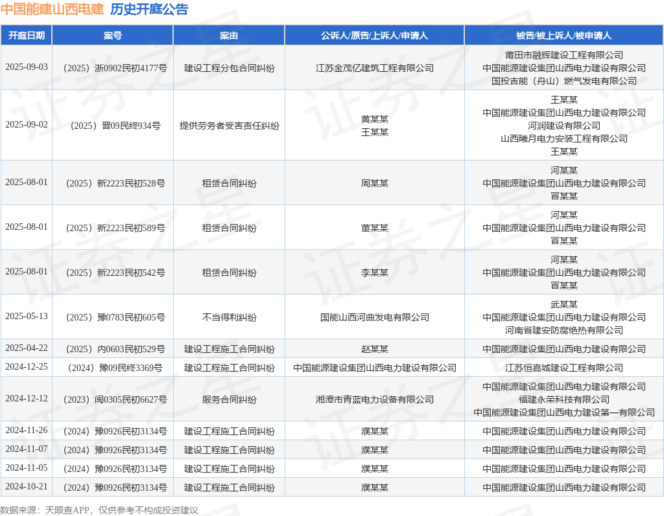Click plaintiff name 赵某某
Viewport: 664px width, 516px height.
coord(375,349)
